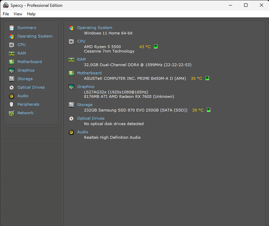Image resolution: width=269 pixels, height=226 pixels.
Task: Select Operating System in the sidebar
Action: 35,36
